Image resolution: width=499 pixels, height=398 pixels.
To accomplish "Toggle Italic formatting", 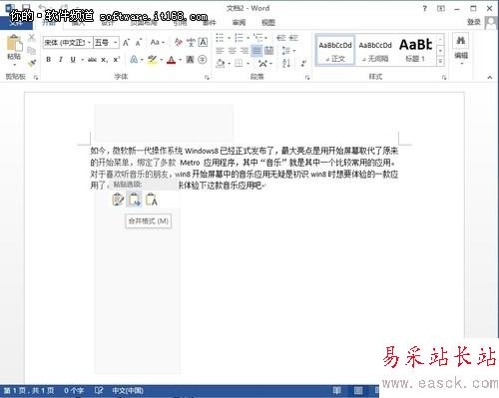I will click(61, 60).
